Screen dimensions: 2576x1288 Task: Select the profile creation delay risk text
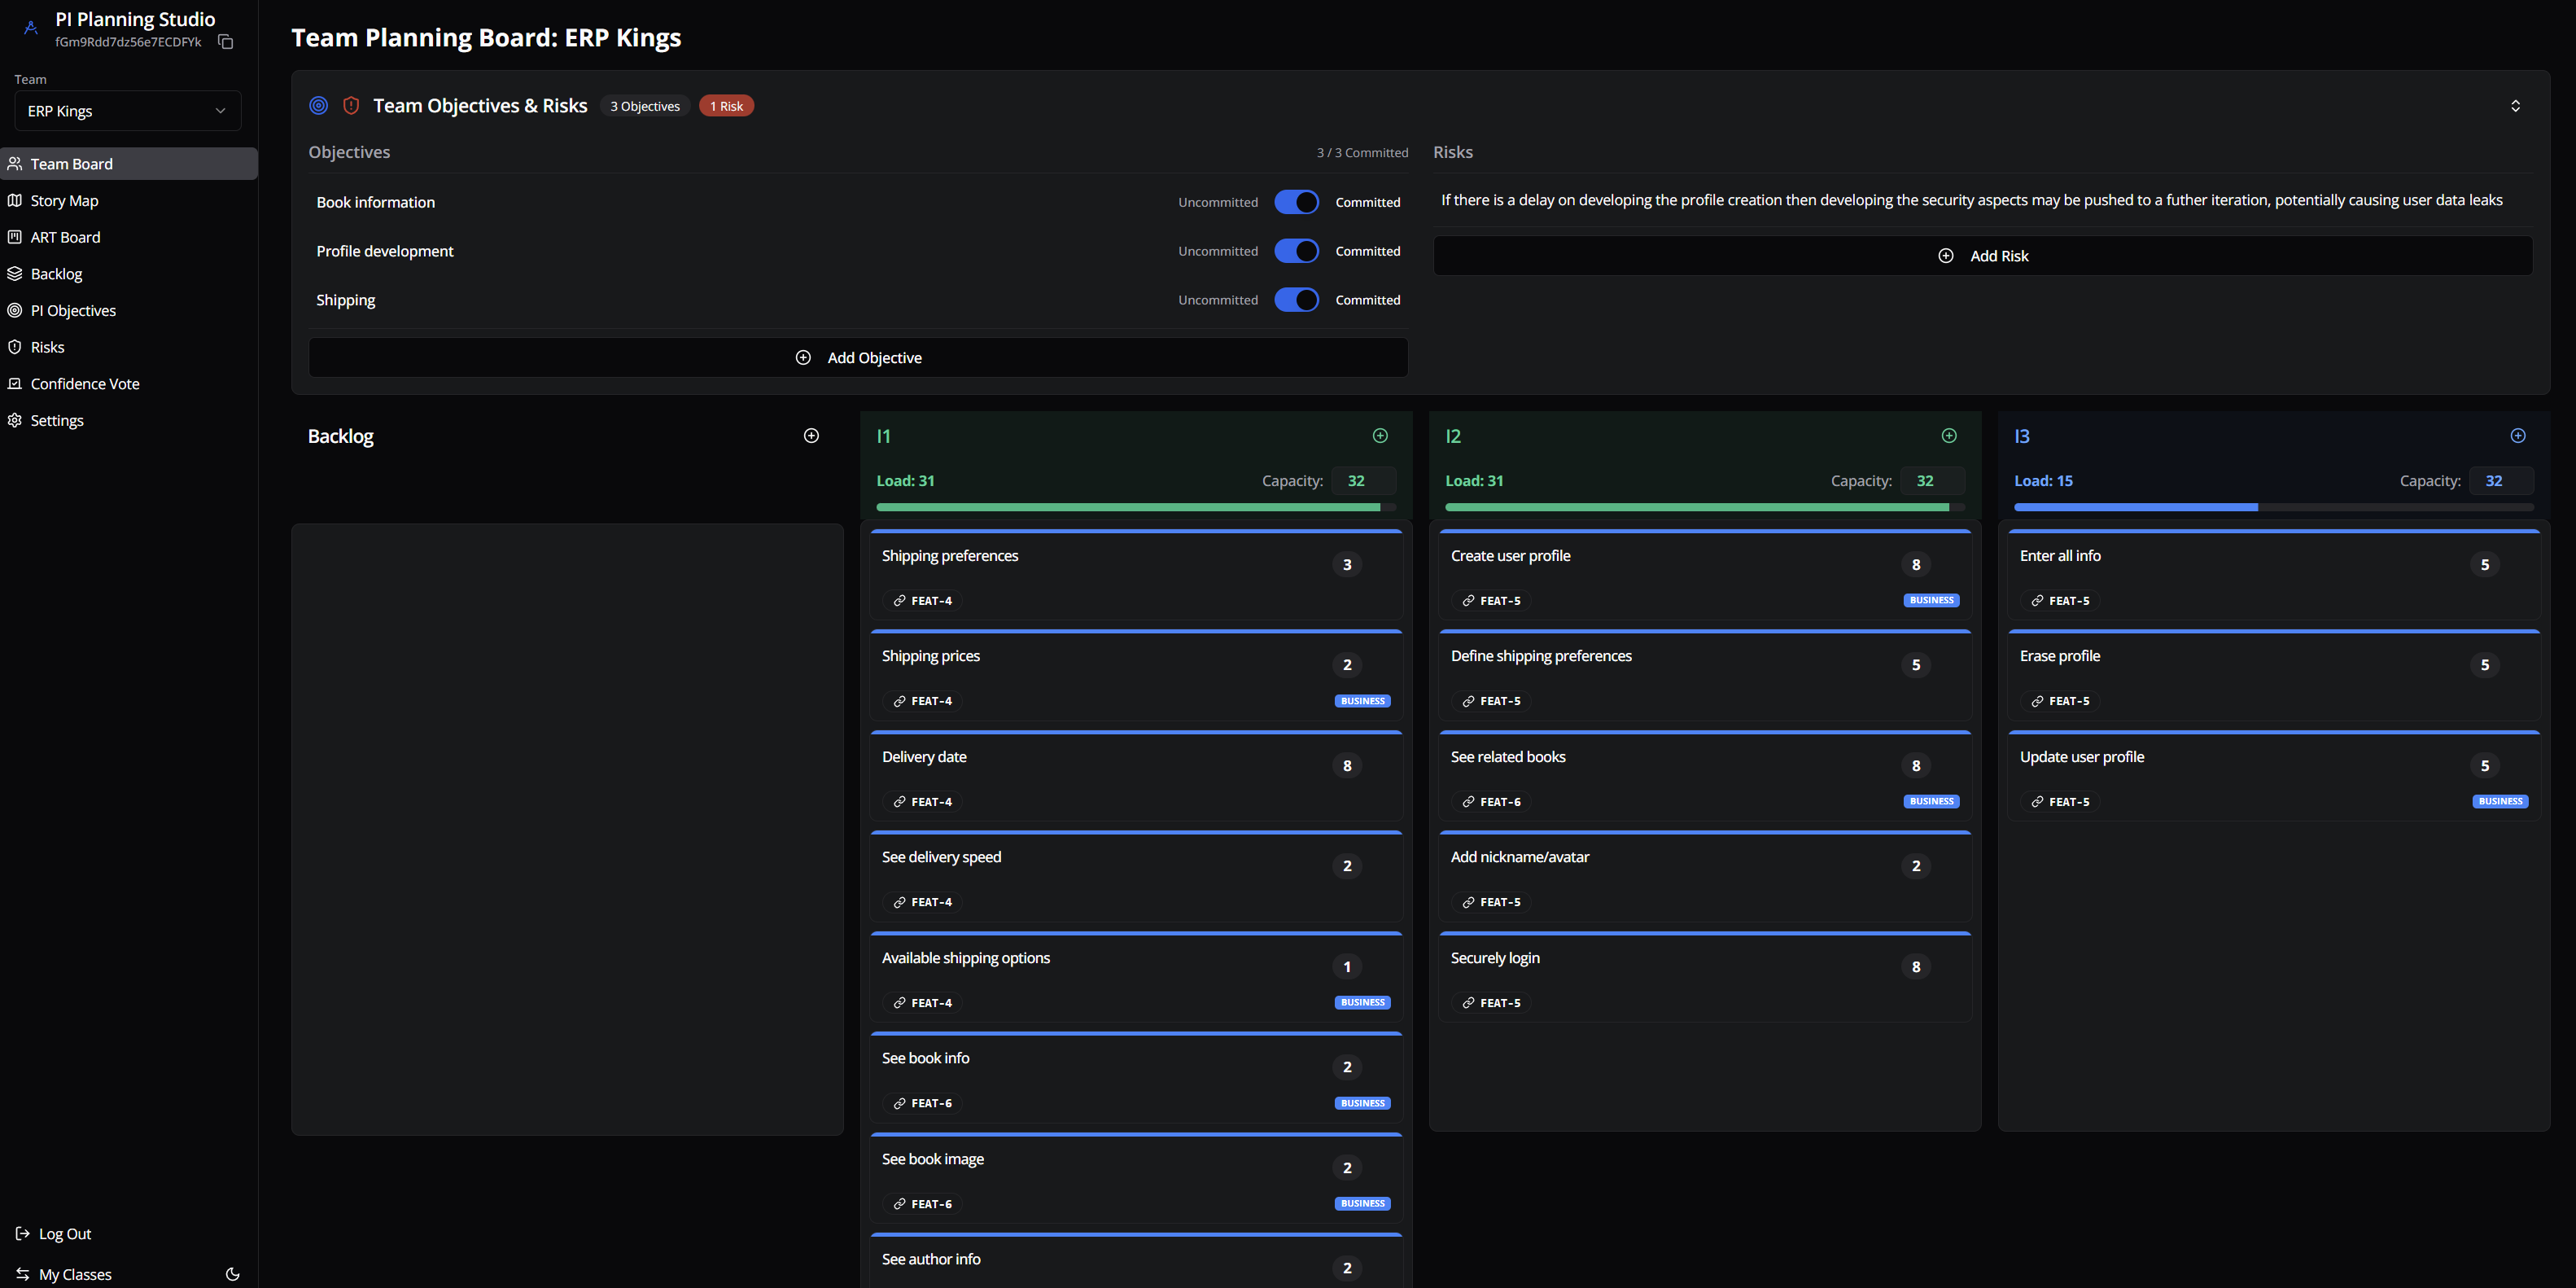pos(1971,200)
